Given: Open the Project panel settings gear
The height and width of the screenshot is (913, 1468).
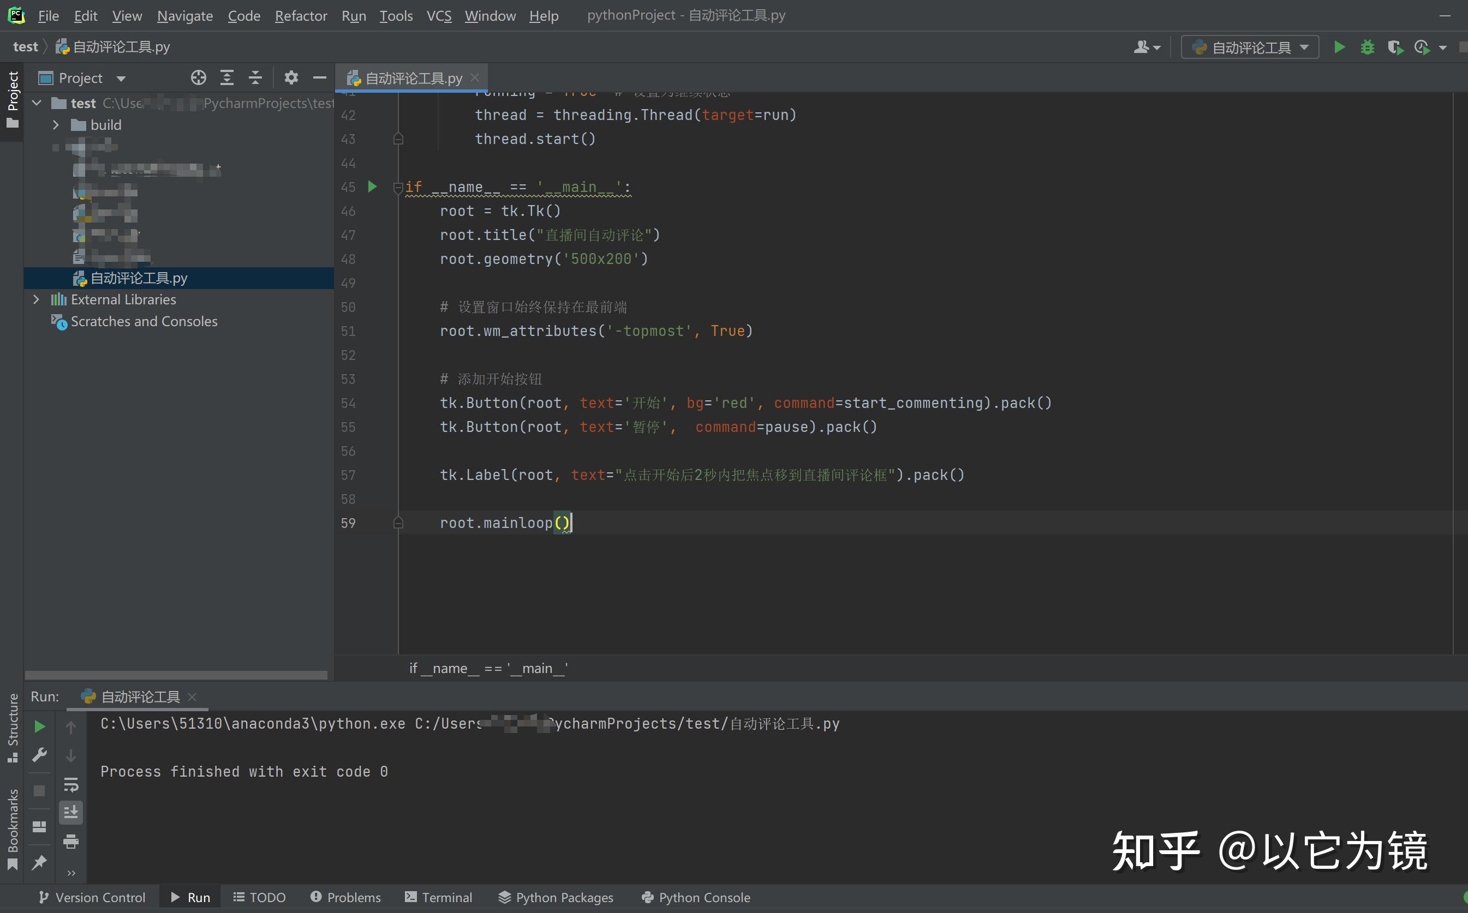Looking at the screenshot, I should point(291,77).
